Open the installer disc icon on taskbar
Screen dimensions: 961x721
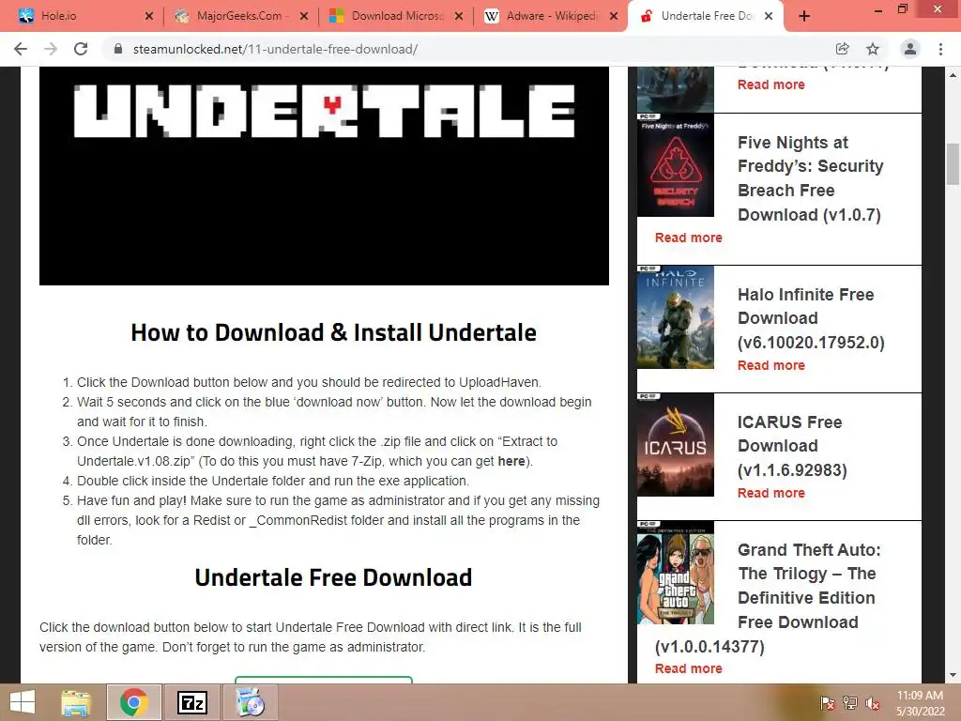click(250, 702)
